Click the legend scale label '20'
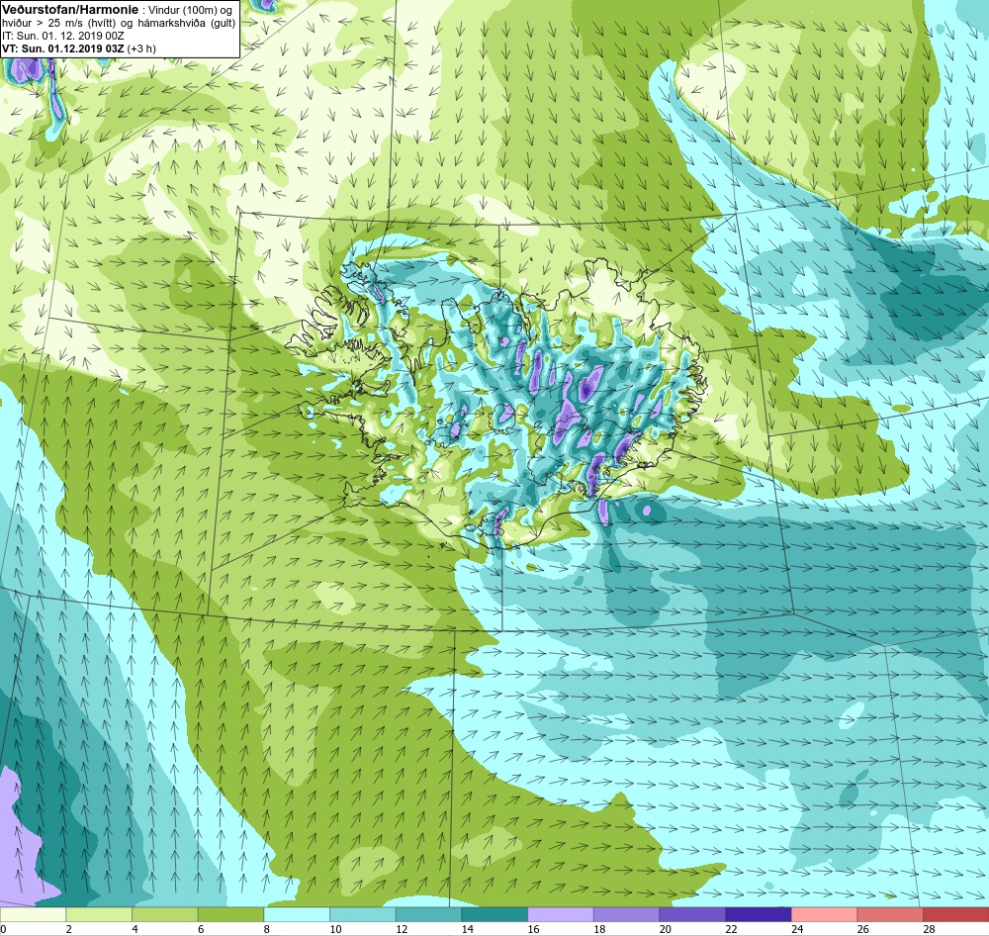 pyautogui.click(x=666, y=929)
